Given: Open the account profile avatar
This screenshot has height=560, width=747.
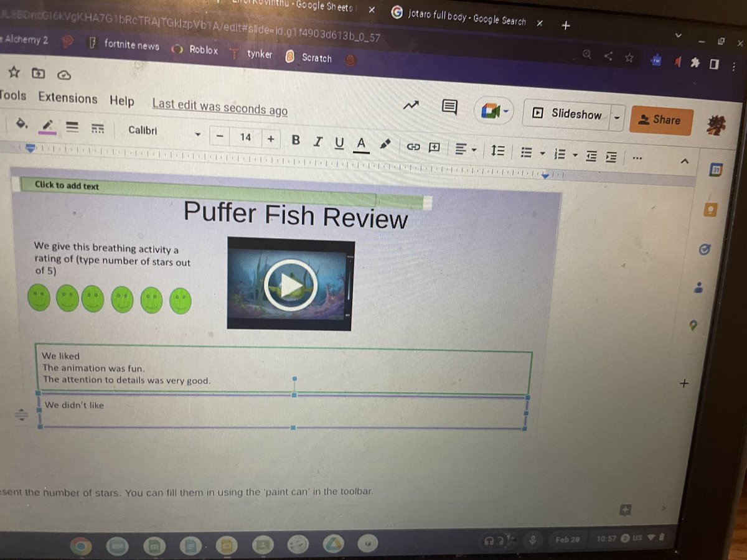Looking at the screenshot, I should pos(715,126).
